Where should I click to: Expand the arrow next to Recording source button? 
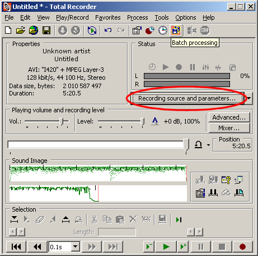249,98
